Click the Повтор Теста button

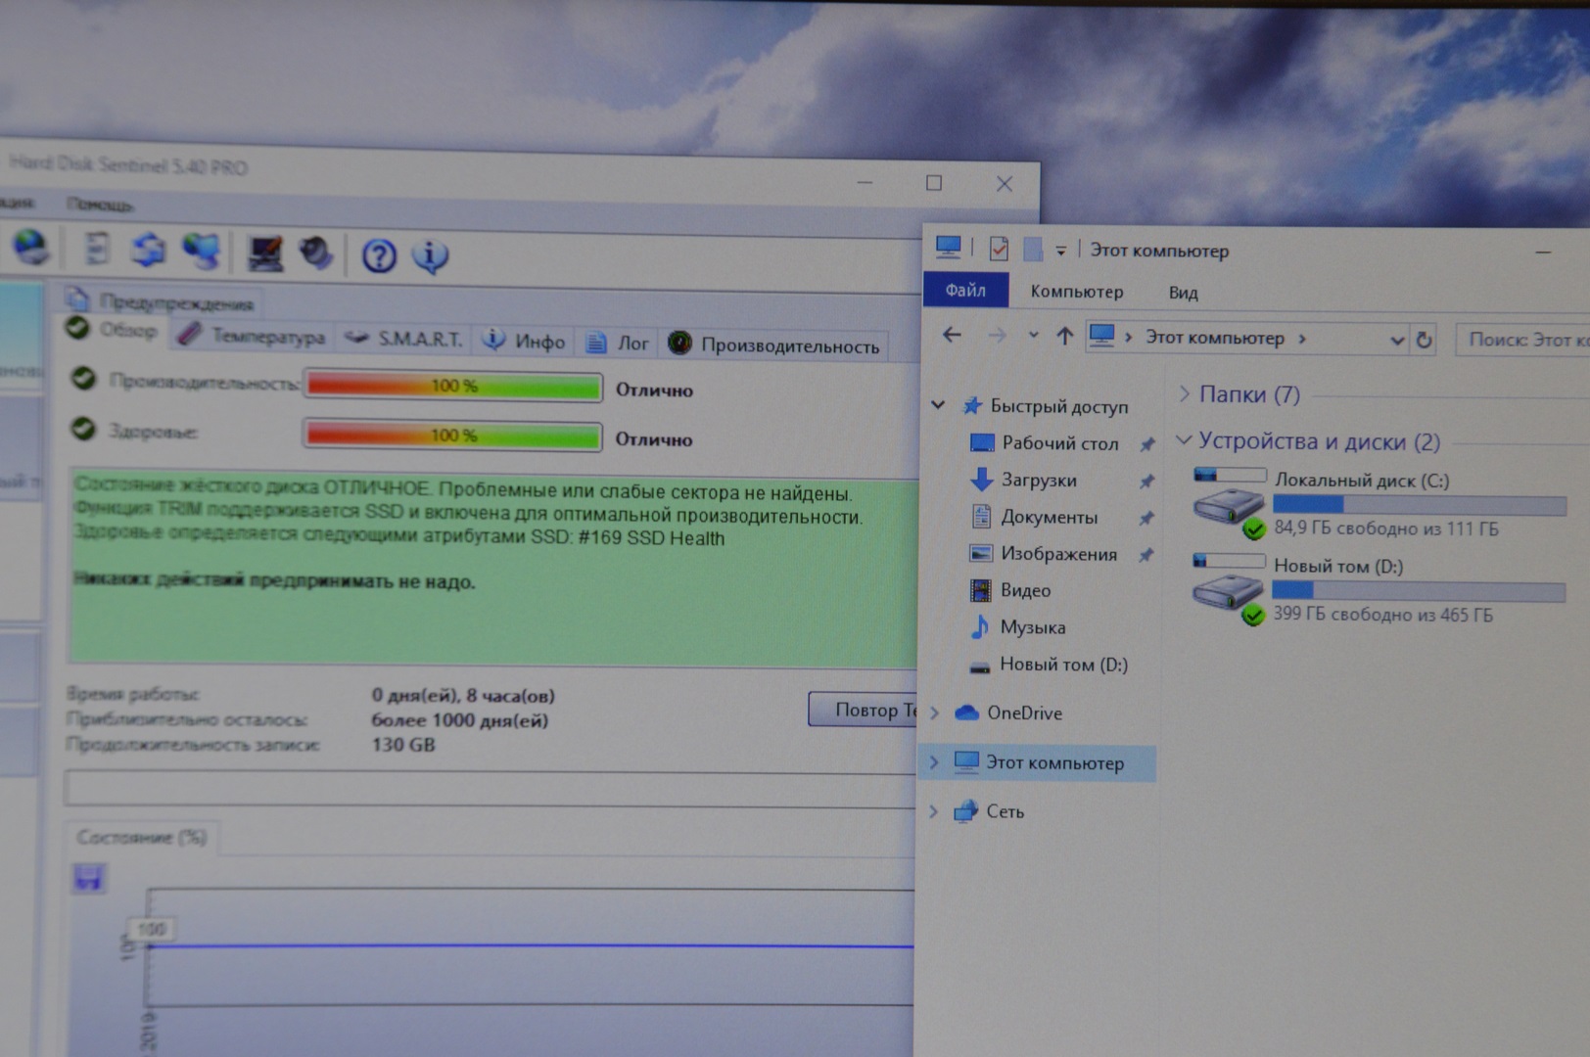click(x=864, y=710)
